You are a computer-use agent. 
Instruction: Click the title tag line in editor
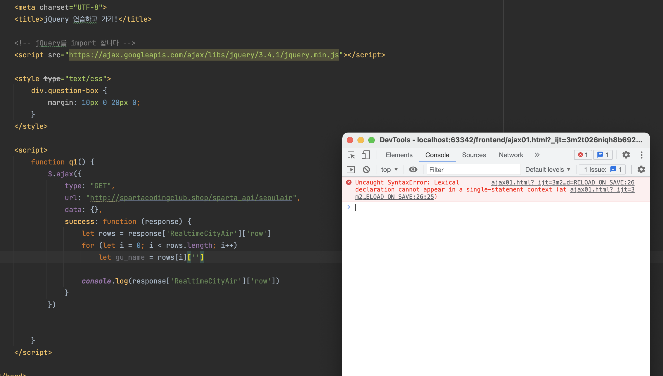click(x=83, y=19)
